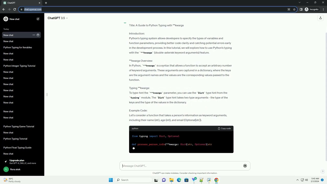Click the share chat icon
Image resolution: width=327 pixels, height=184 pixels.
[x=320, y=18]
